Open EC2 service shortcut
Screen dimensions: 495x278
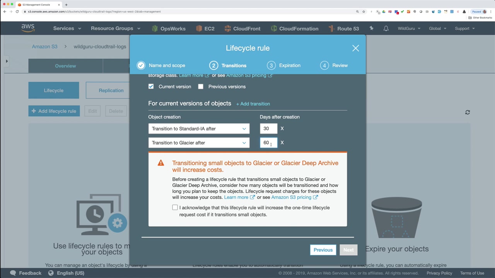205,29
